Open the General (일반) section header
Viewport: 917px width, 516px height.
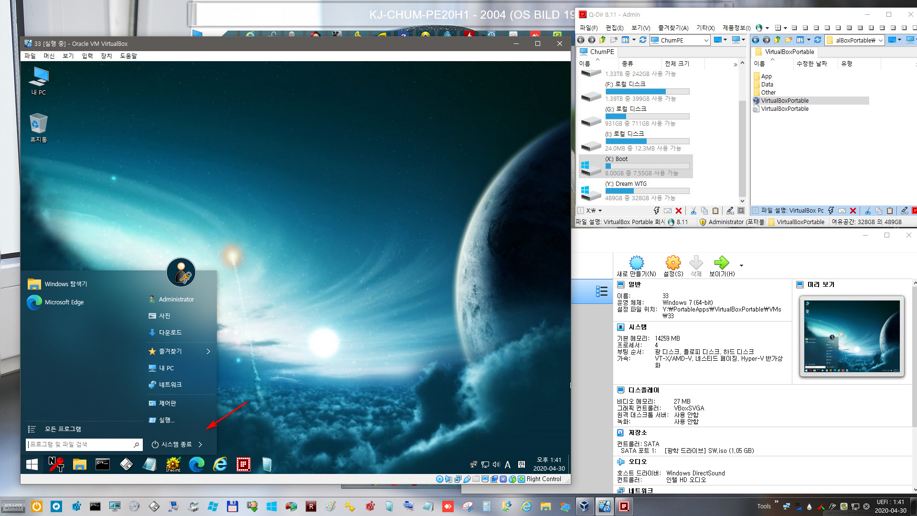coord(634,284)
